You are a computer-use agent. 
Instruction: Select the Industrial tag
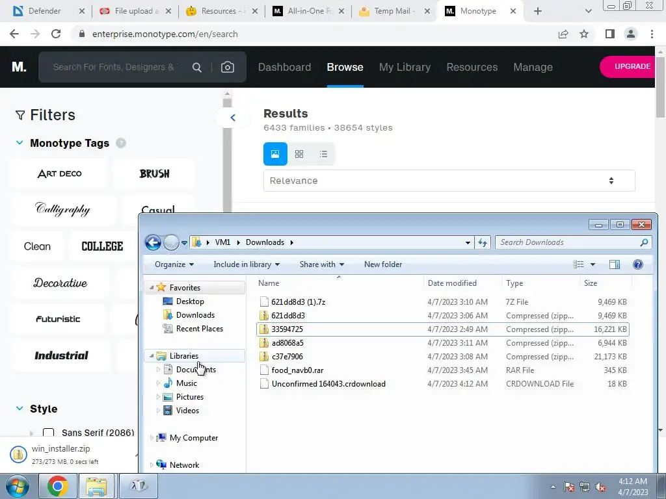click(x=62, y=355)
